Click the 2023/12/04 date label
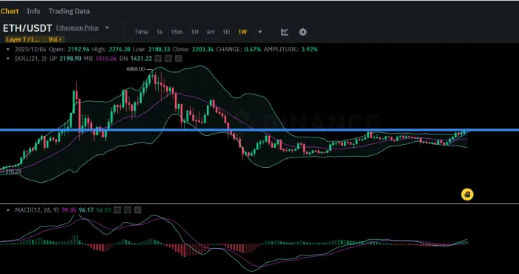This screenshot has width=519, height=274. (x=30, y=49)
